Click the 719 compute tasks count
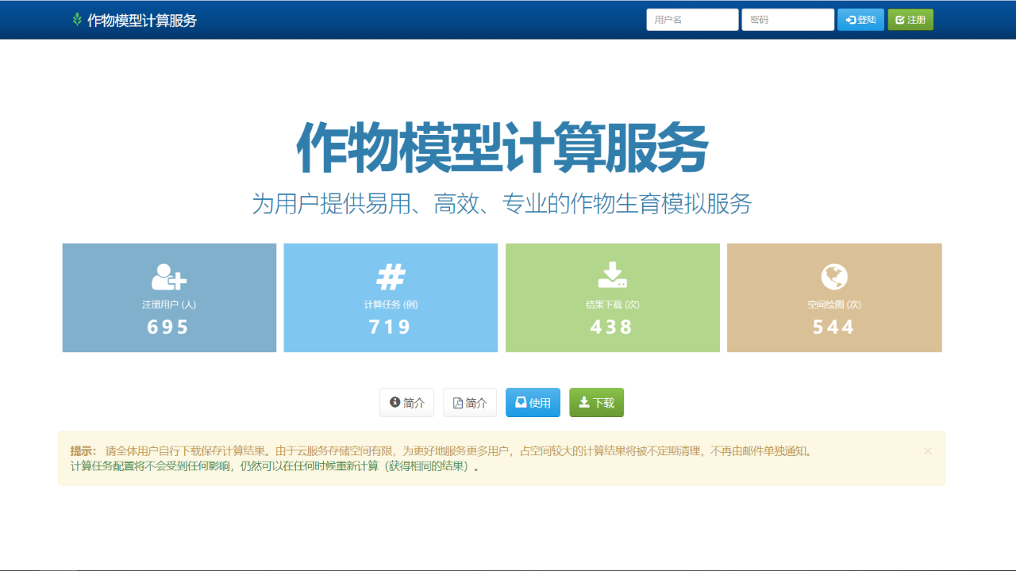 (390, 327)
